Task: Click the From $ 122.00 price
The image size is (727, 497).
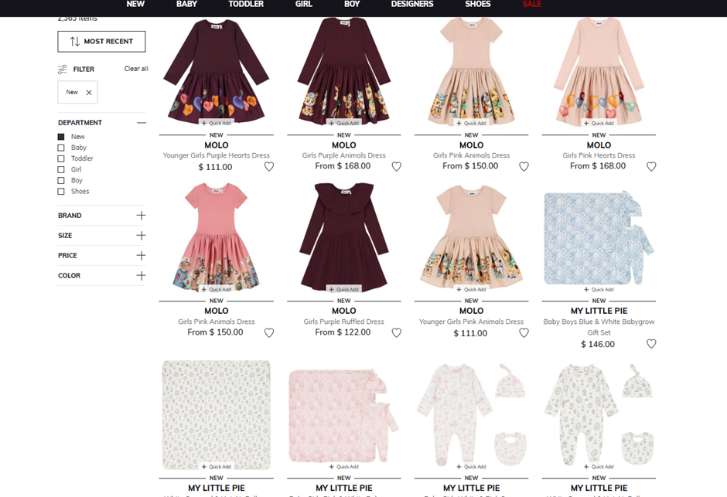Action: [x=343, y=332]
